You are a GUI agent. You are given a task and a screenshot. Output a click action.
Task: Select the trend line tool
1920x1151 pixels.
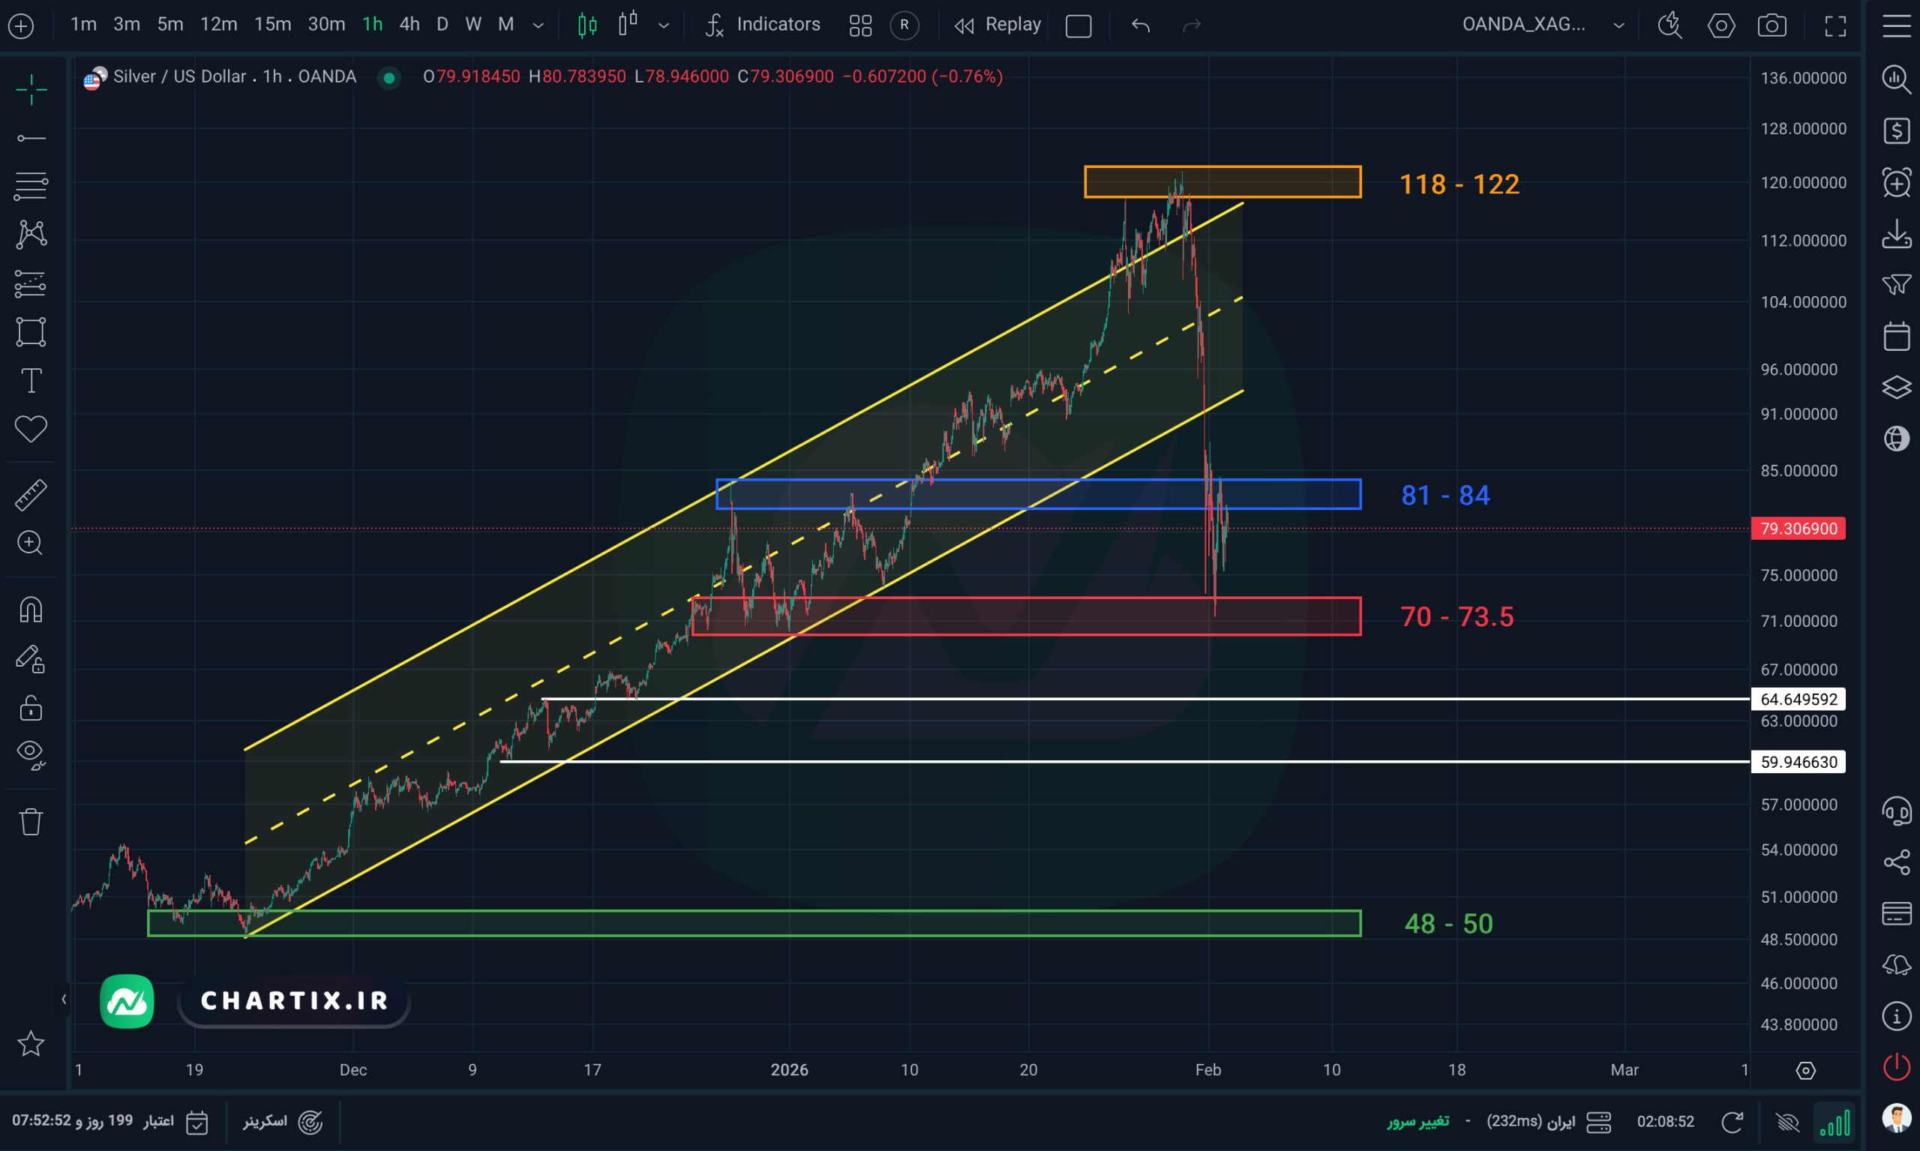click(x=31, y=138)
